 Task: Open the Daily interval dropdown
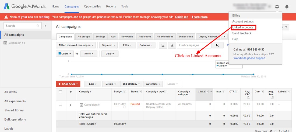pyautogui.click(x=110, y=54)
